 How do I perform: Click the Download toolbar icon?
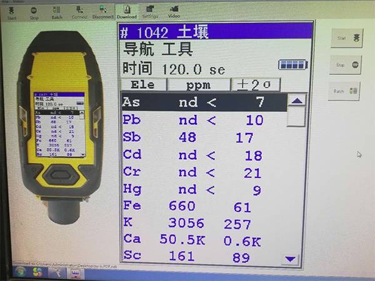[x=126, y=12]
